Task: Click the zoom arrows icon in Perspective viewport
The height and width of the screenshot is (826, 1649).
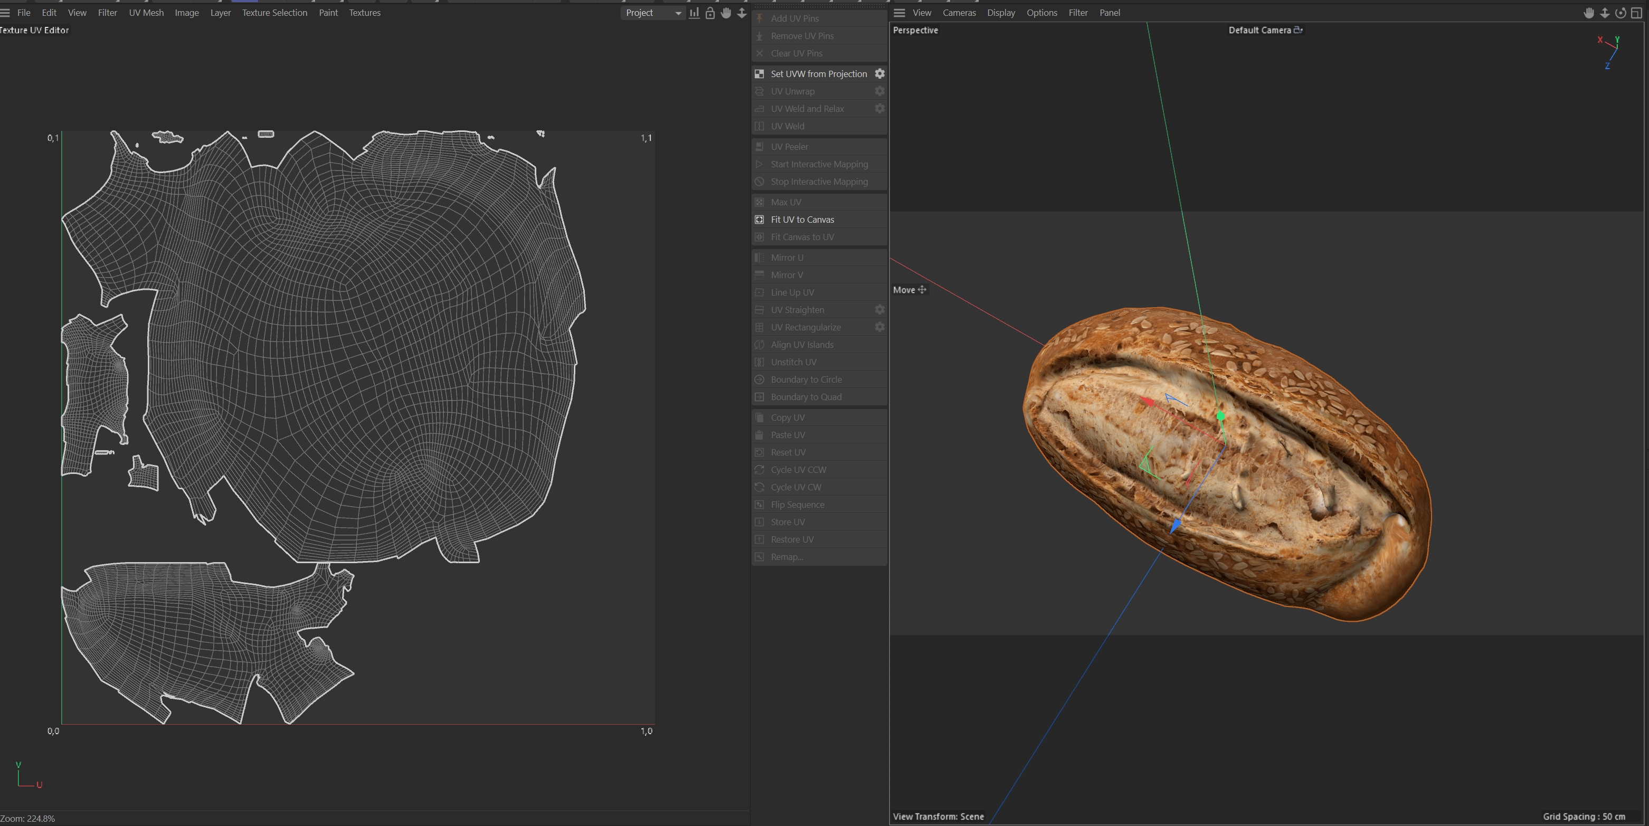Action: (1605, 13)
